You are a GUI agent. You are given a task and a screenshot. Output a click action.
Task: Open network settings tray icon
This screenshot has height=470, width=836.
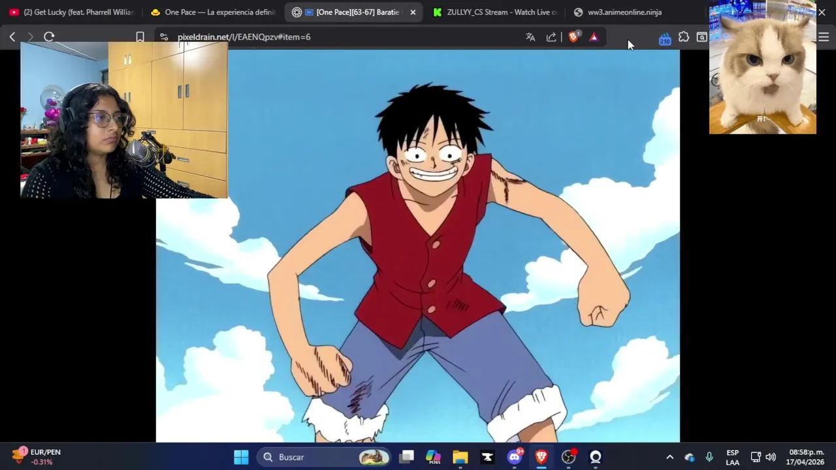pos(756,457)
